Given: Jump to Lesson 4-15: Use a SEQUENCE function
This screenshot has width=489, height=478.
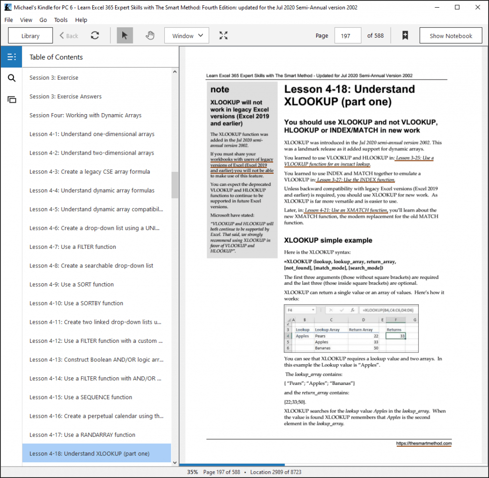Looking at the screenshot, I should click(96, 397).
